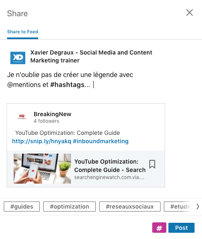Click the #inboundmarketing hashtag link
202x239 pixels.
point(101,141)
